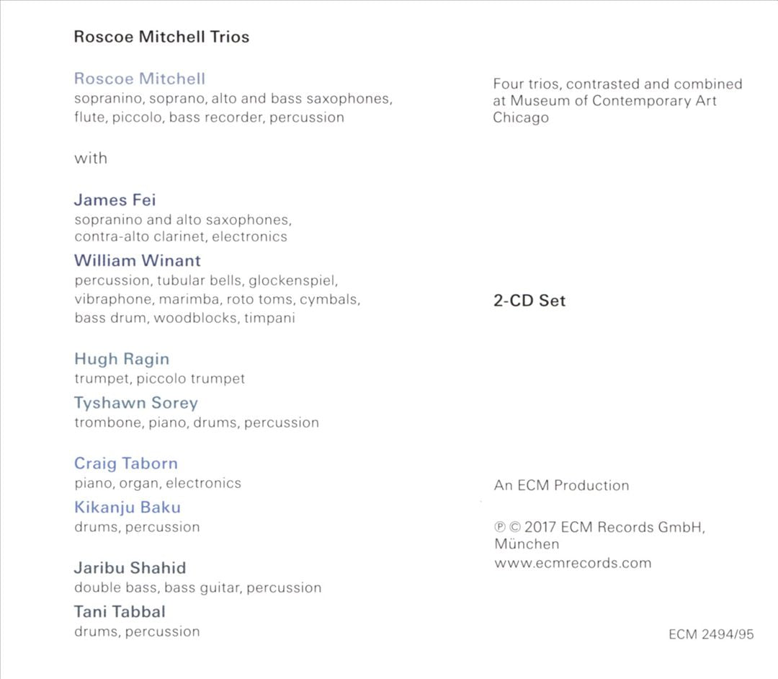
Task: Select the Kikanju Baku name
Action: tap(128, 507)
